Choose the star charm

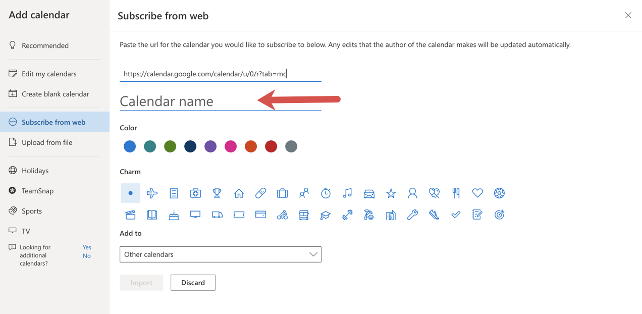(391, 193)
